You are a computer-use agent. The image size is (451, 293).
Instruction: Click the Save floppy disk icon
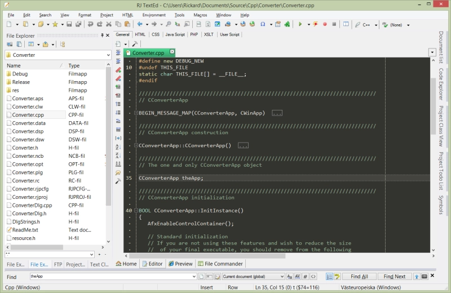[69, 24]
